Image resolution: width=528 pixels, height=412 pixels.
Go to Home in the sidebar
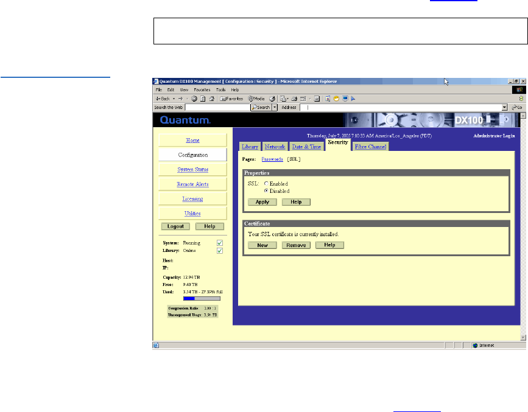(x=192, y=141)
